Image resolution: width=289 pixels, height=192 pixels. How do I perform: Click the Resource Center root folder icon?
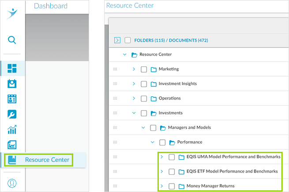pyautogui.click(x=135, y=55)
